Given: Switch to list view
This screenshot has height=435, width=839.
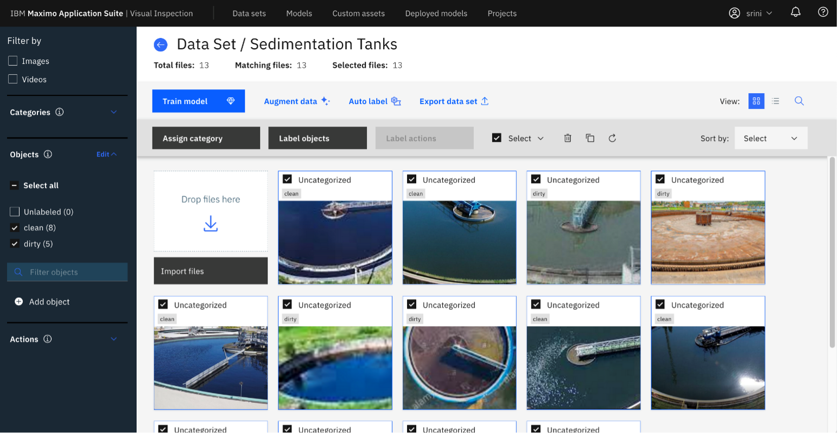Looking at the screenshot, I should pos(776,101).
